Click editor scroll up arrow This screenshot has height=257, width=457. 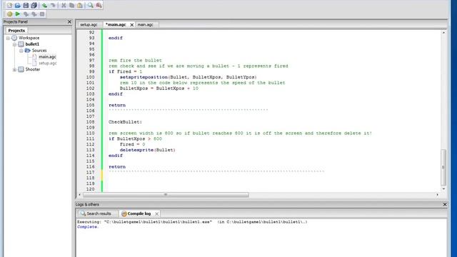coord(443,33)
